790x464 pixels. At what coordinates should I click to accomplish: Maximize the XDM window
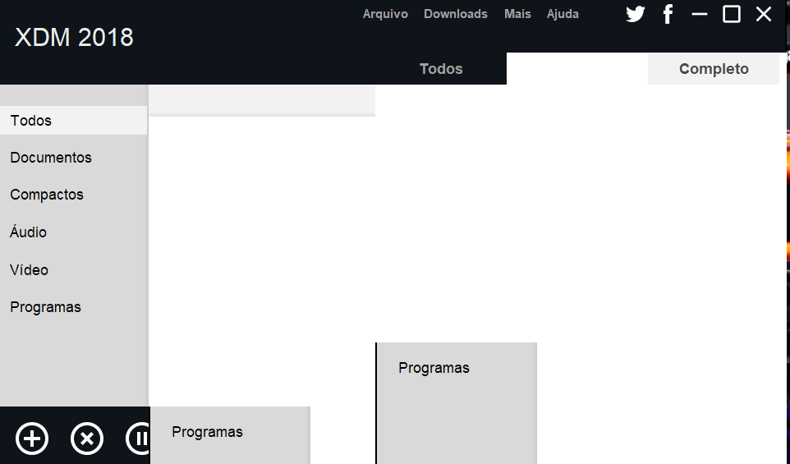(732, 14)
